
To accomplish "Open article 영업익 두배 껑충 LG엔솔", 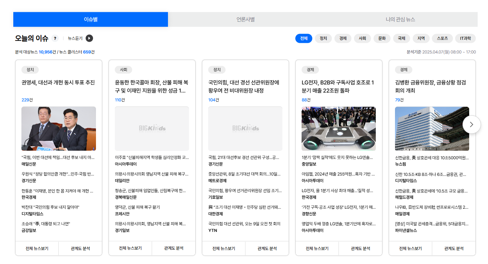I will pyautogui.click(x=338, y=224).
